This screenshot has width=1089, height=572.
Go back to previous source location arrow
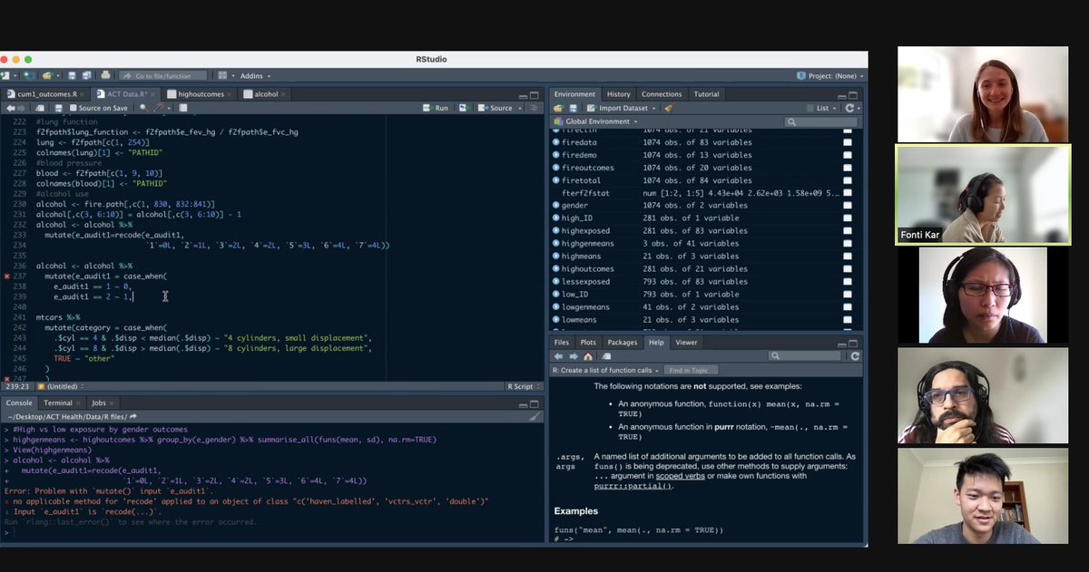tap(11, 108)
